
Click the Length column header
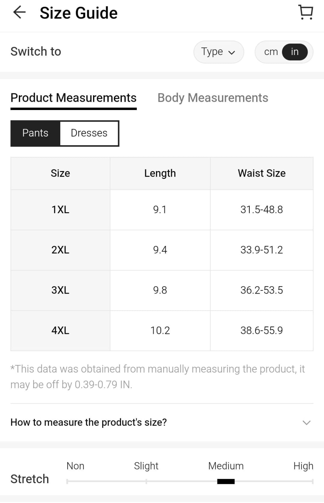coord(160,173)
